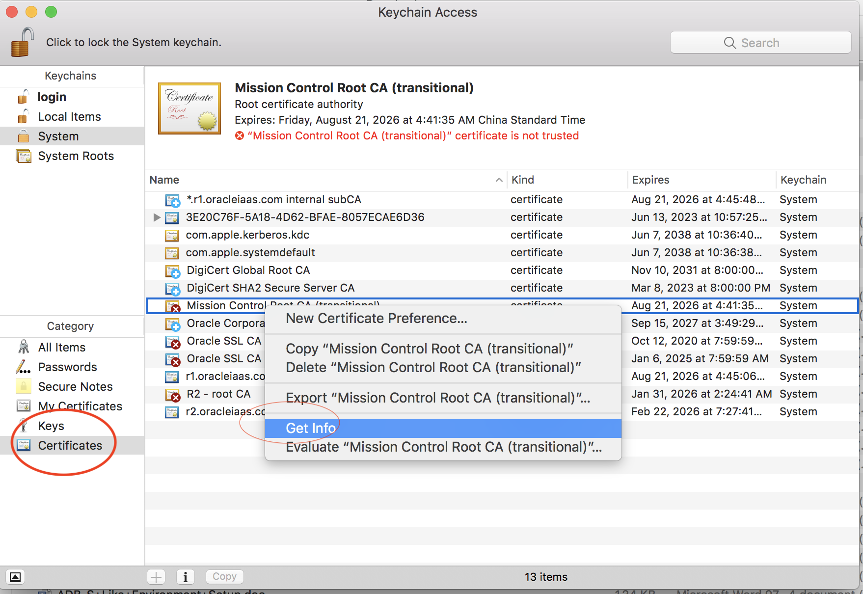
Task: Select the System Roots keychain
Action: 76,156
